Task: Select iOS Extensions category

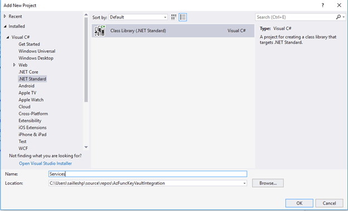Action: coord(32,127)
